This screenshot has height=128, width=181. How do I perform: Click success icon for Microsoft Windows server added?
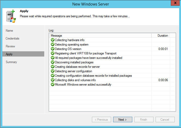[52, 85]
